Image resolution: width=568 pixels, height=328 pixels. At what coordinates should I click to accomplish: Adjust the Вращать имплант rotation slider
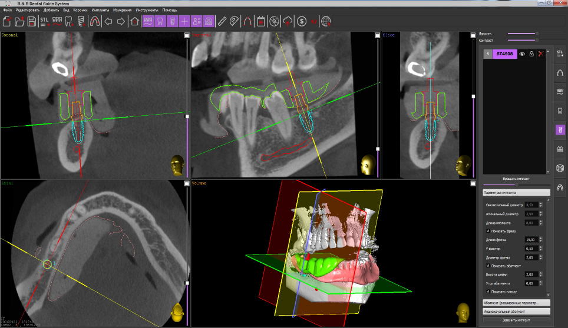tap(516, 185)
